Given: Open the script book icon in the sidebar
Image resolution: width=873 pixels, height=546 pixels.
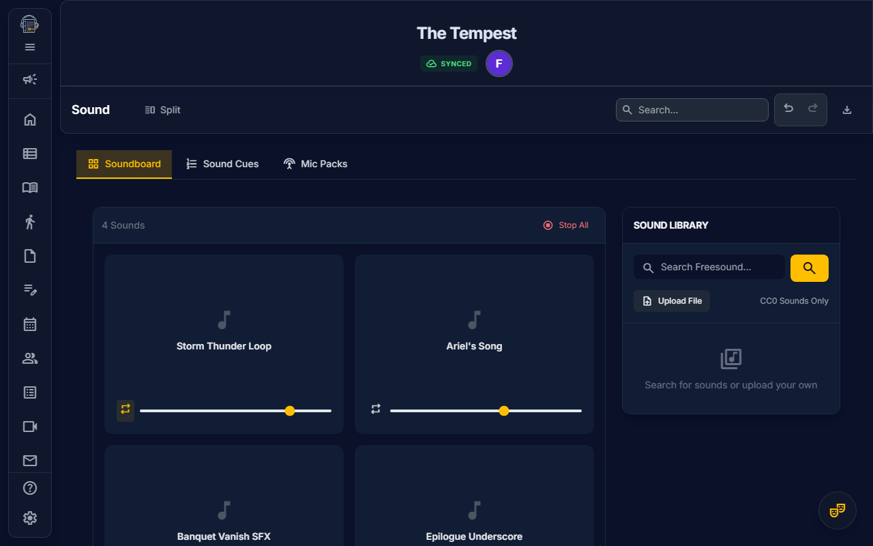Looking at the screenshot, I should pyautogui.click(x=30, y=187).
